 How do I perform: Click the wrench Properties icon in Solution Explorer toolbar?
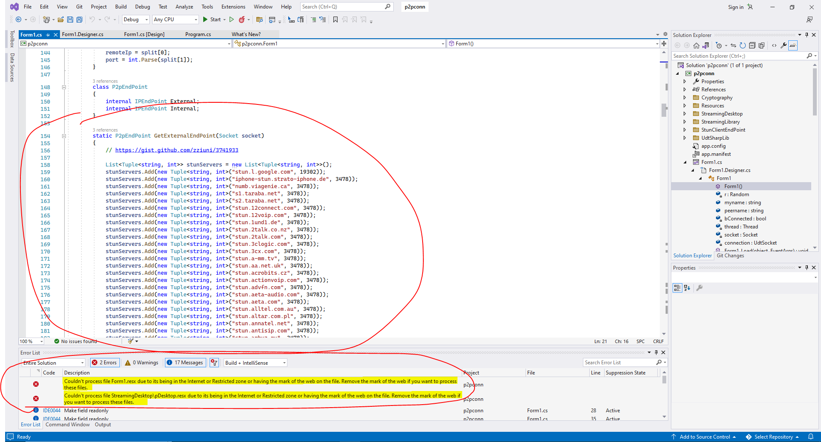tap(783, 45)
